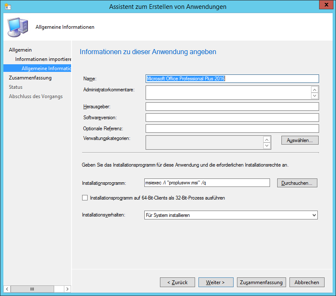
Task: Click Durchsuchen to browse for installer
Action: pyautogui.click(x=297, y=183)
